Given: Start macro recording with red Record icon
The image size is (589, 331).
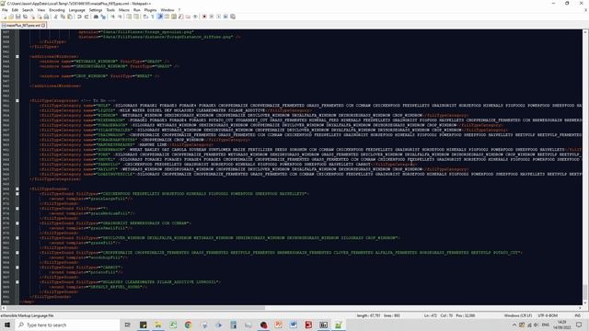Looking at the screenshot, I should point(204,17).
